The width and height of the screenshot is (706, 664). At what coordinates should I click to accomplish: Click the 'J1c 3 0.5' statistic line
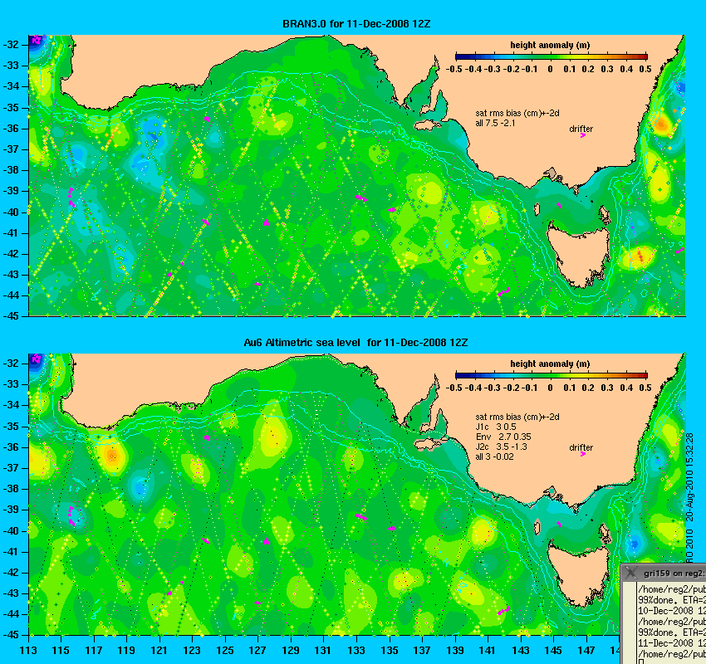496,427
